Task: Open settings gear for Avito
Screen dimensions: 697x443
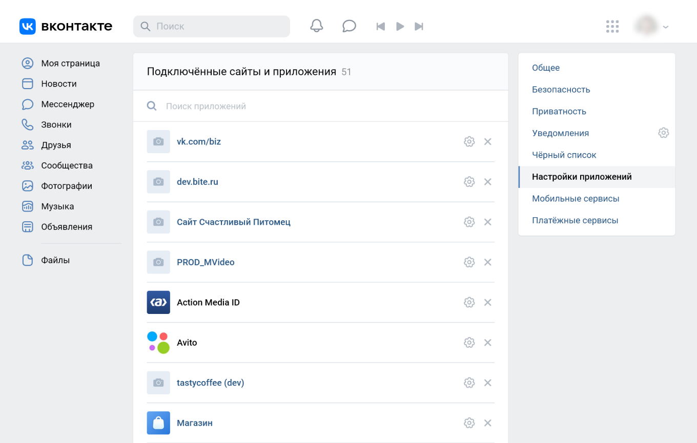Action: click(x=469, y=343)
